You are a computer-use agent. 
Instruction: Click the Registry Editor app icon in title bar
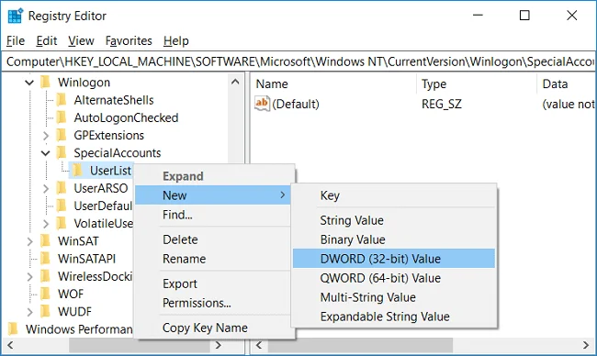point(16,16)
